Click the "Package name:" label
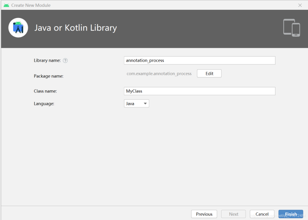 coord(48,76)
